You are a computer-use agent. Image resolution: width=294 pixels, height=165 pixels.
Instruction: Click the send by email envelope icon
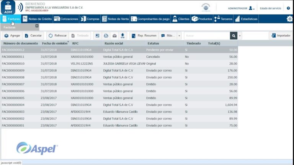coord(114,36)
